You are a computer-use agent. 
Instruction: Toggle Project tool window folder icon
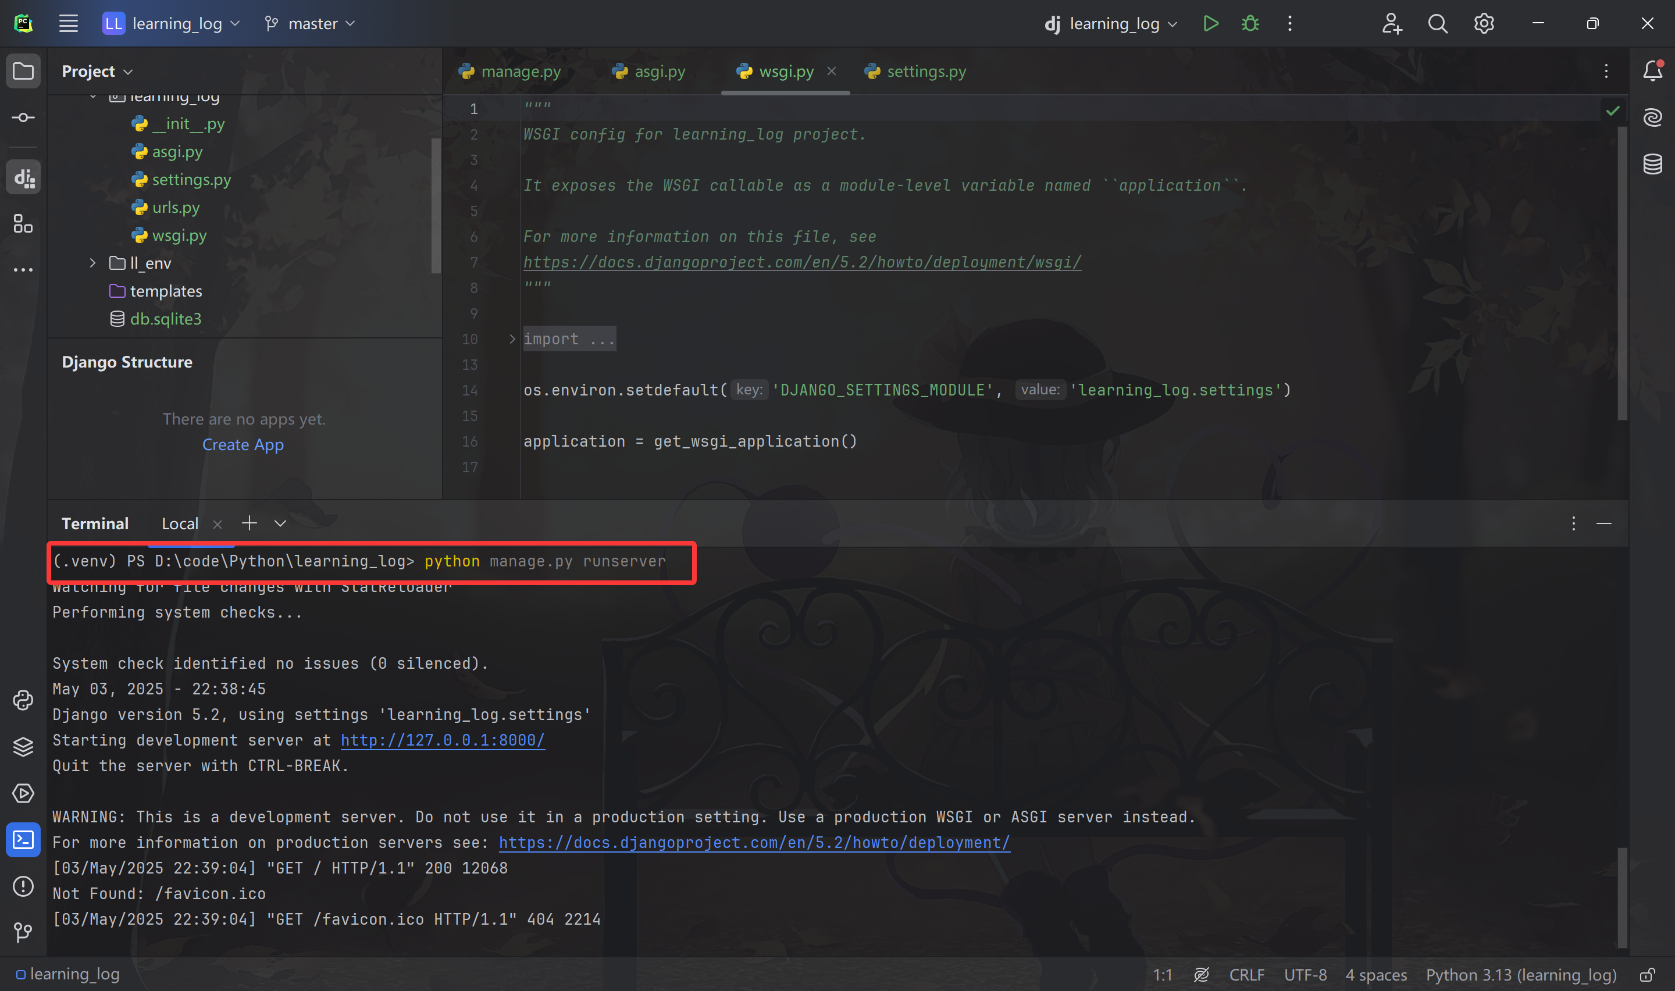pos(23,71)
